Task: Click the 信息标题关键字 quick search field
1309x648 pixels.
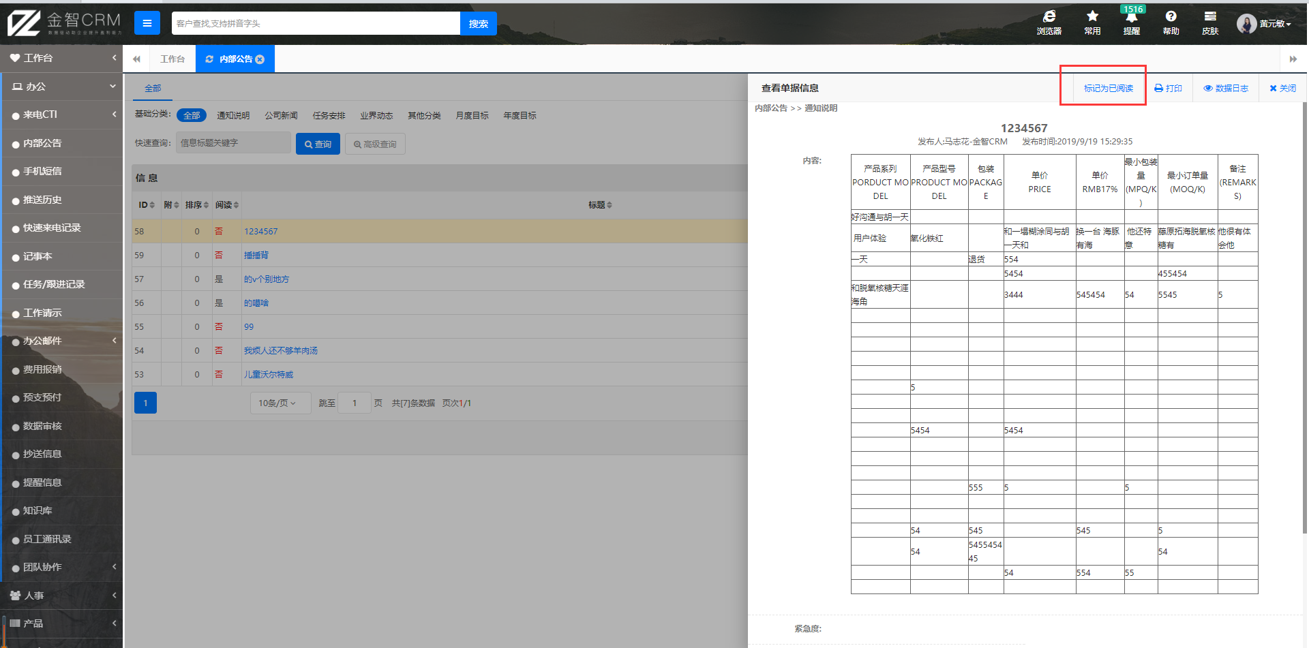Action: (233, 143)
